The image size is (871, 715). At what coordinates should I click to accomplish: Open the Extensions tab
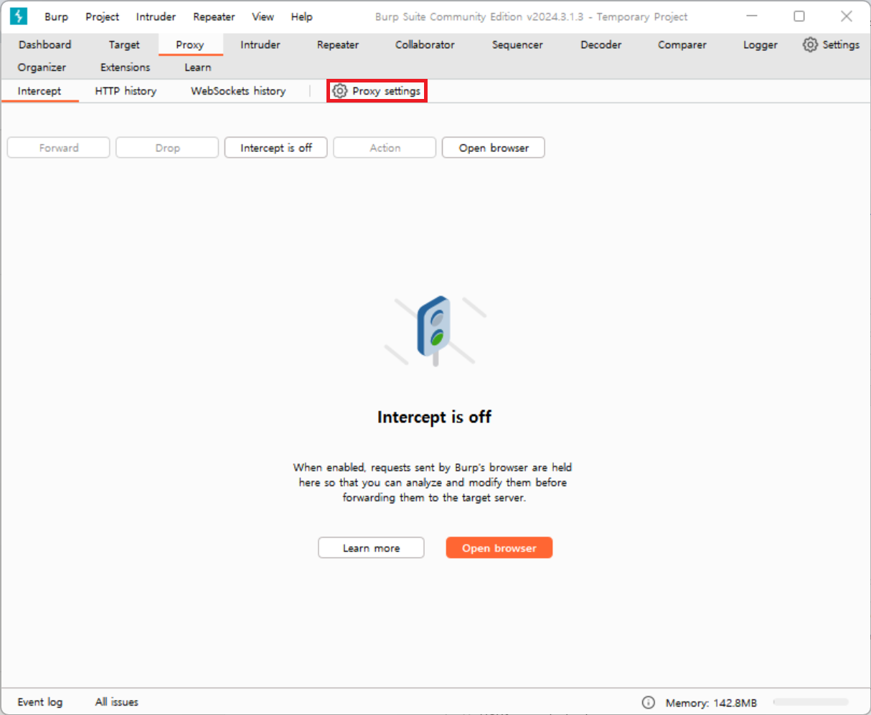point(126,67)
